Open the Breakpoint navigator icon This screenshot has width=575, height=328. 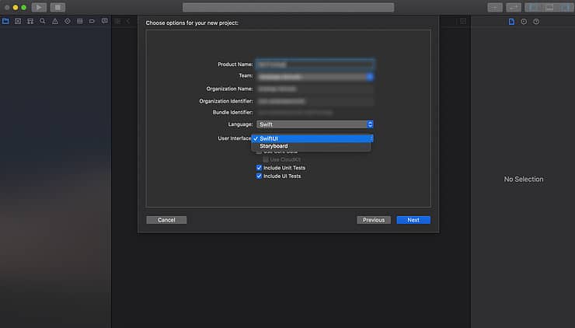92,21
